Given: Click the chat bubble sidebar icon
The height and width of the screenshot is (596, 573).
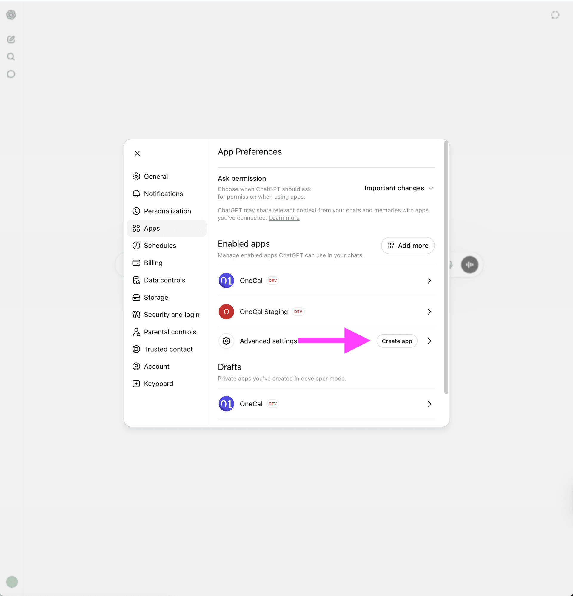Looking at the screenshot, I should point(11,74).
